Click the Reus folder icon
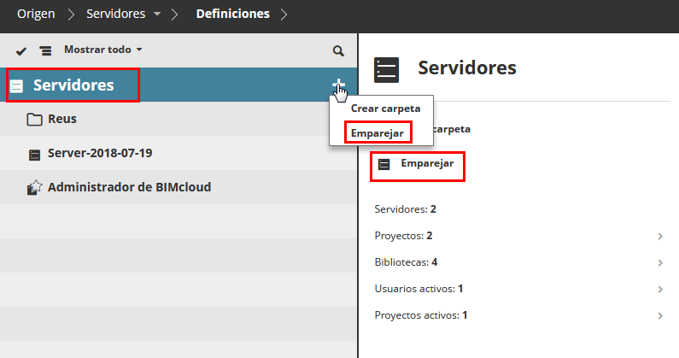679x358 pixels. [x=35, y=119]
